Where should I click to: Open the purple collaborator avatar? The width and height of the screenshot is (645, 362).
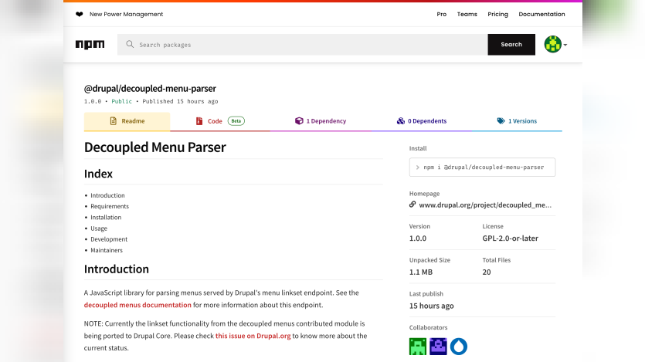coord(438,347)
